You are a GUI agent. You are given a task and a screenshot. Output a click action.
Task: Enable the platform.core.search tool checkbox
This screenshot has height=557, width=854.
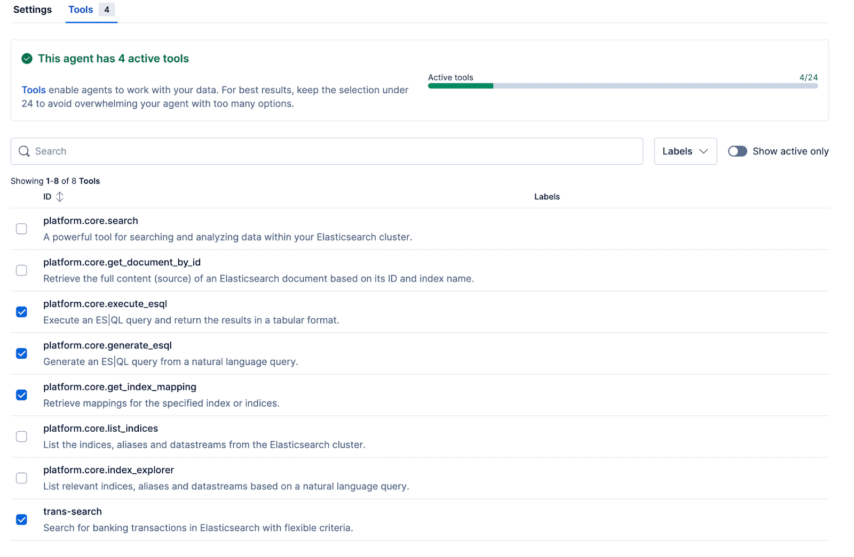21,229
